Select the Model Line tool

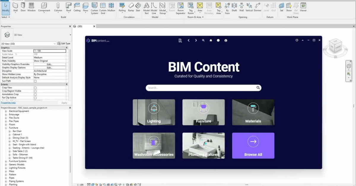click(154, 8)
